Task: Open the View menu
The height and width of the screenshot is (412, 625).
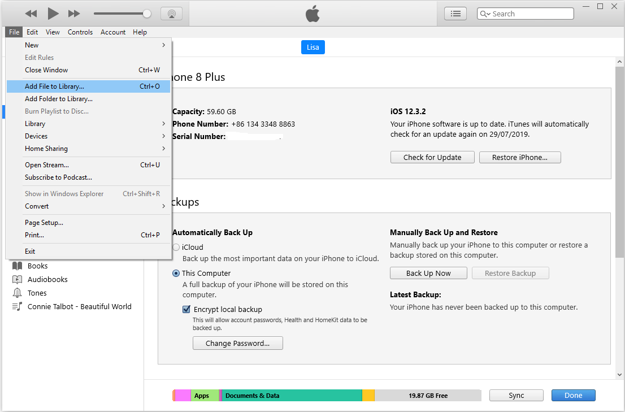Action: coord(53,32)
